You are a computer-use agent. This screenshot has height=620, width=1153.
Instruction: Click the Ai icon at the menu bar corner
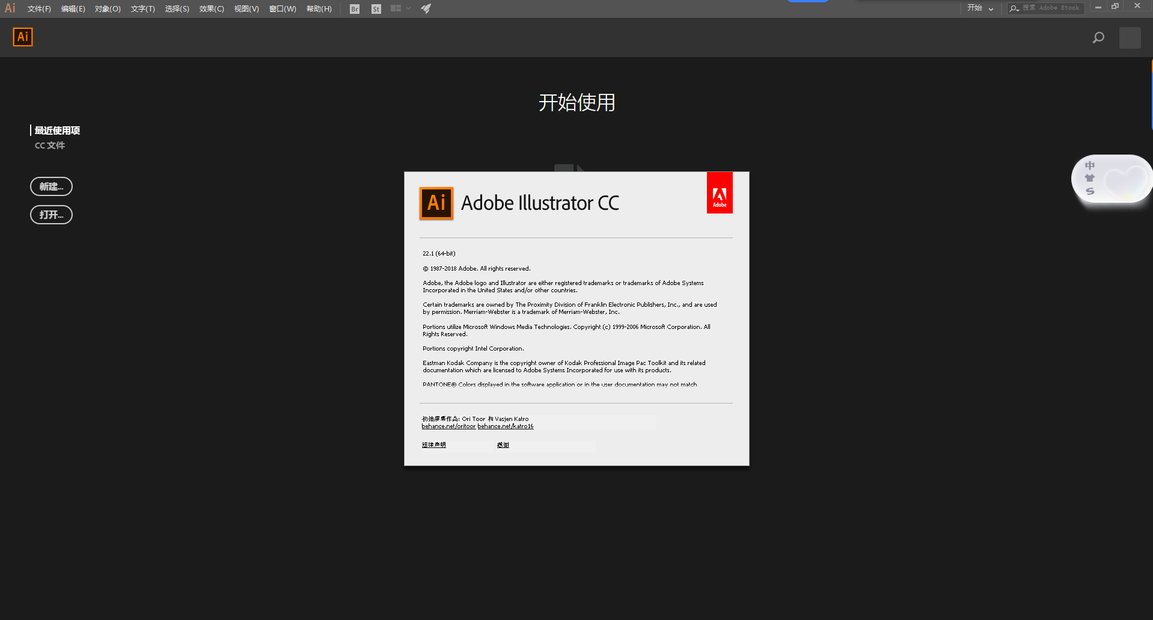(x=10, y=8)
